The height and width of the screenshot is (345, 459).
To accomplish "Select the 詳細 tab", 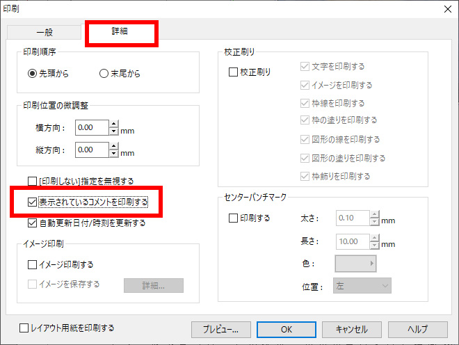I will (120, 31).
